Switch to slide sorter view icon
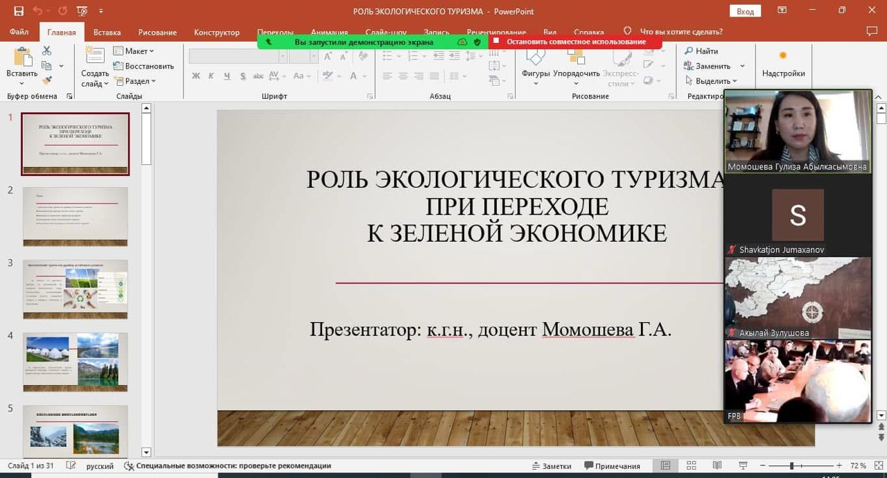887x478 pixels. coord(691,466)
